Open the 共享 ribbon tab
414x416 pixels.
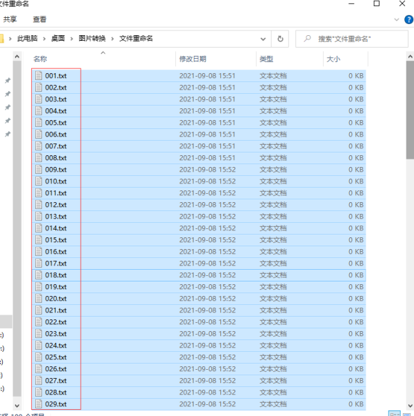pos(10,19)
